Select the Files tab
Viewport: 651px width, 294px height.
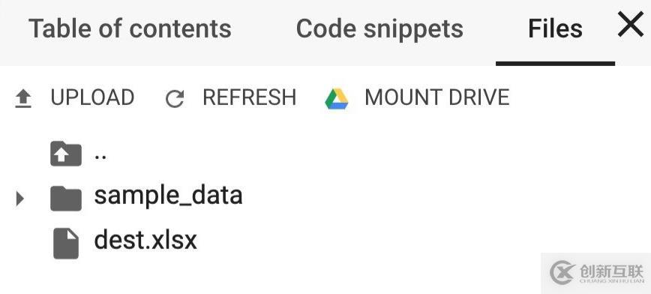[x=555, y=28]
